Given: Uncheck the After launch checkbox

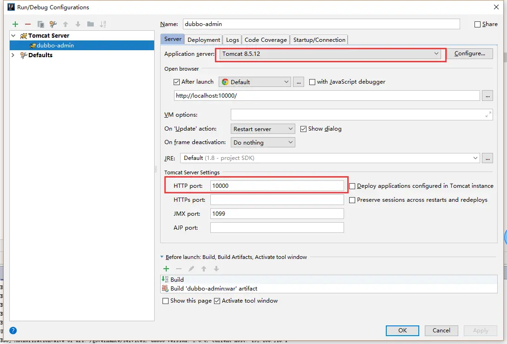Looking at the screenshot, I should [x=176, y=82].
